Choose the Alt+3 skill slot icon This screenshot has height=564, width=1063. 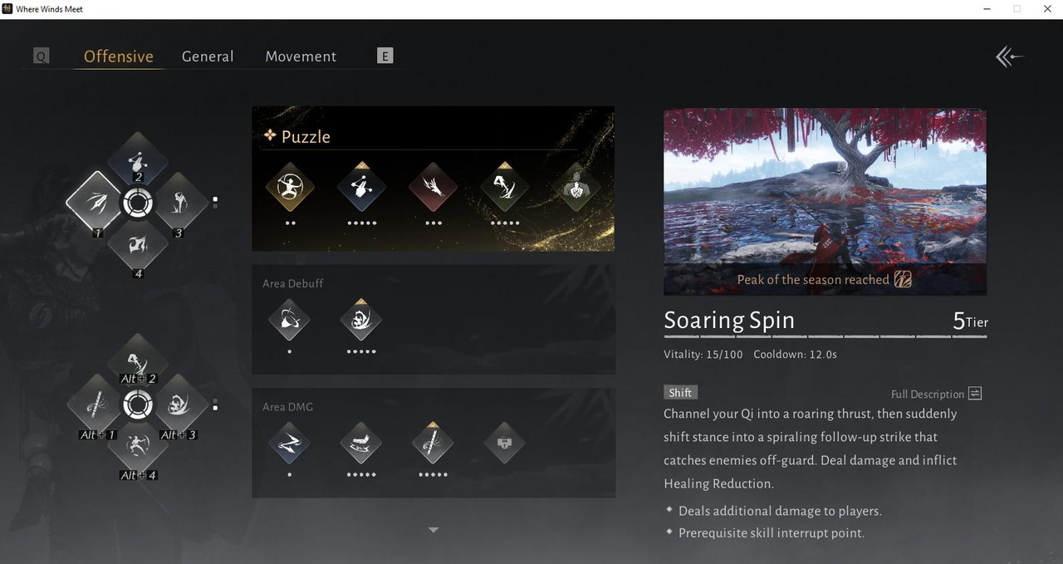click(179, 405)
